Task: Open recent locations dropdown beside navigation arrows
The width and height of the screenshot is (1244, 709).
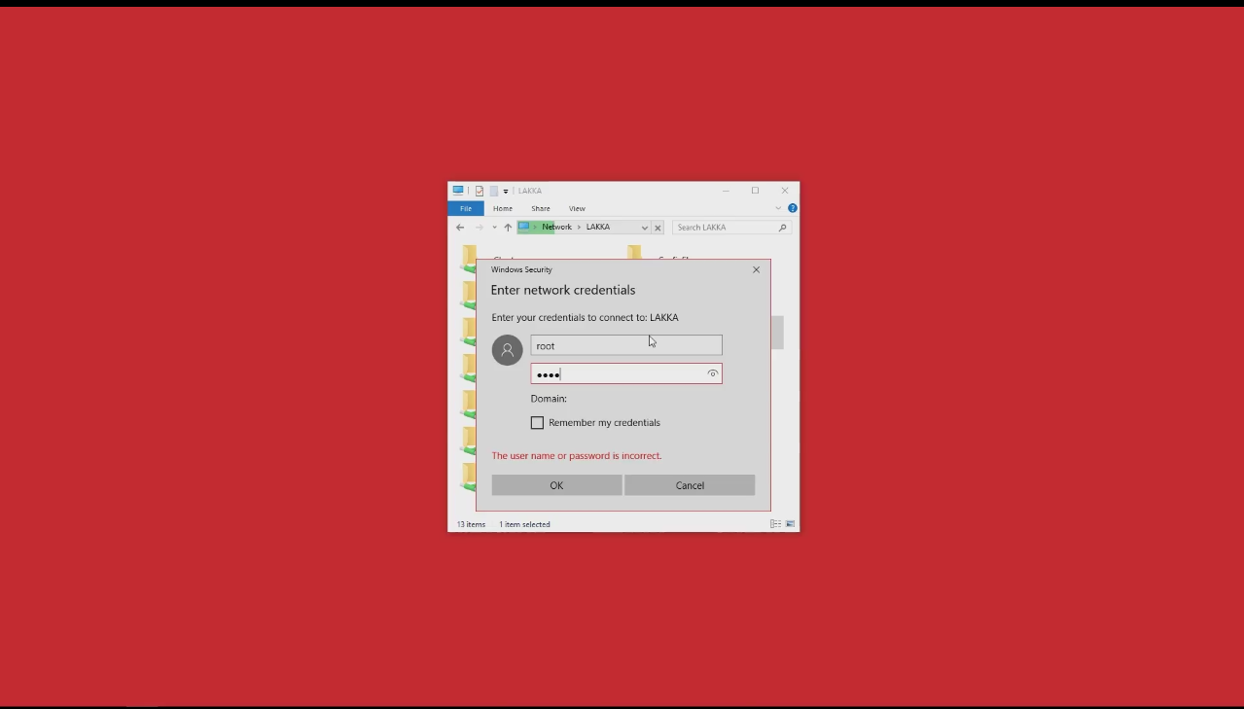Action: tap(493, 227)
